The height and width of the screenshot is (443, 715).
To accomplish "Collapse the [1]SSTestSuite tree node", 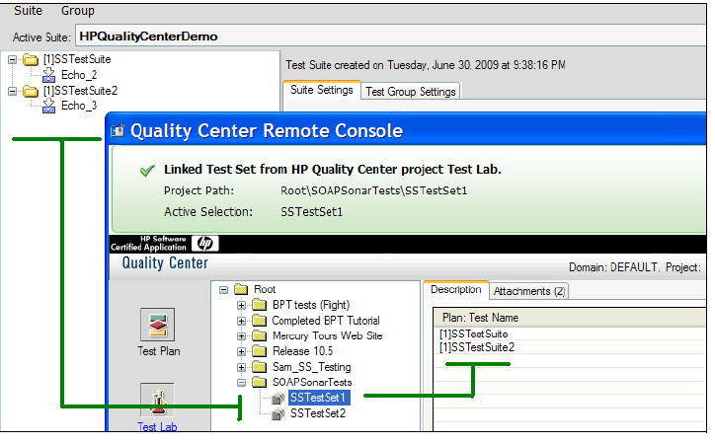I will 12,60.
